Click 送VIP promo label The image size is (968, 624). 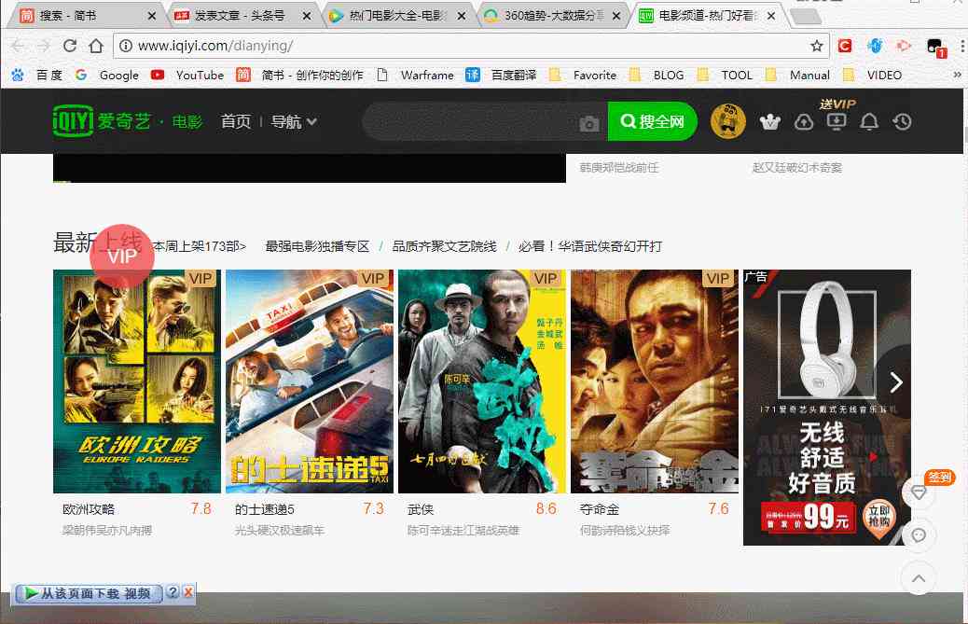coord(837,104)
